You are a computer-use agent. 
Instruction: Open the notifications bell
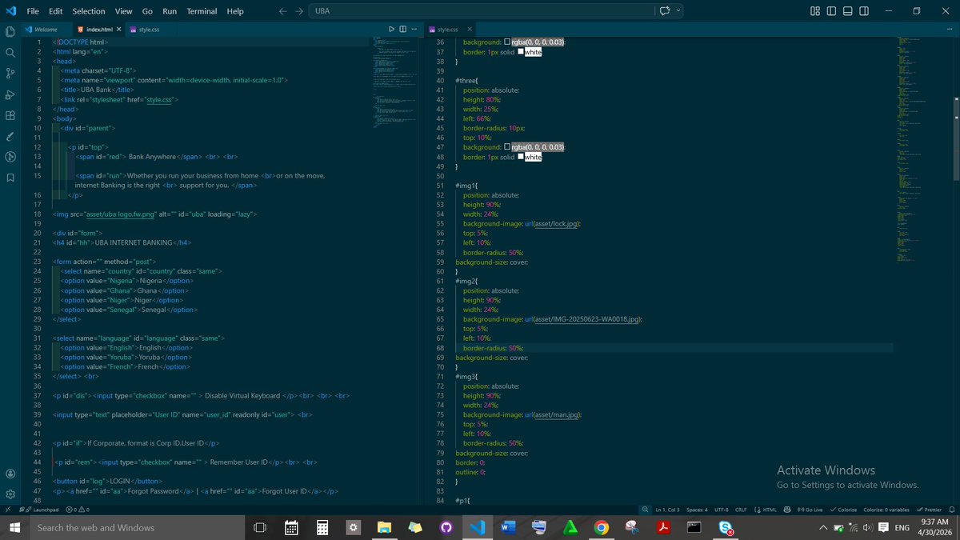[951, 510]
